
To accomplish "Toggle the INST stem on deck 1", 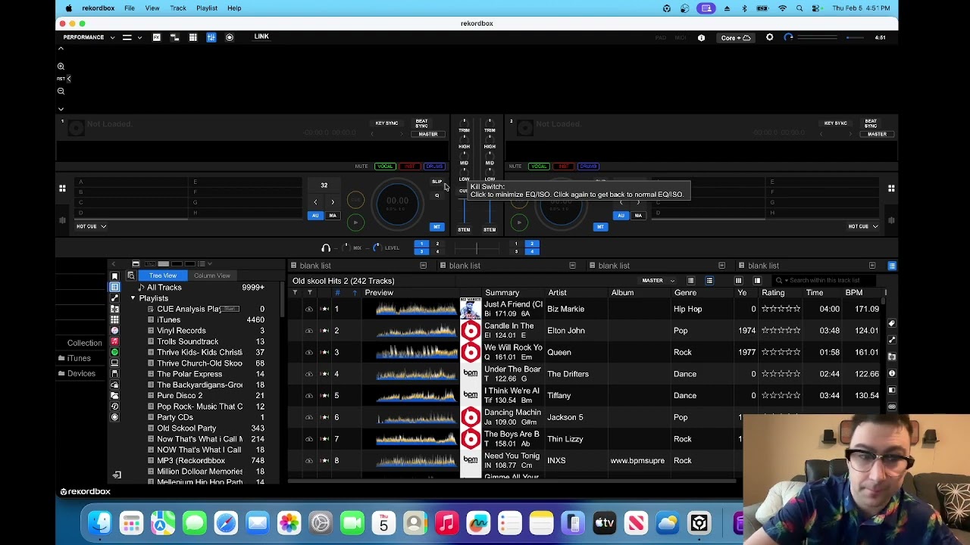I will tap(410, 167).
